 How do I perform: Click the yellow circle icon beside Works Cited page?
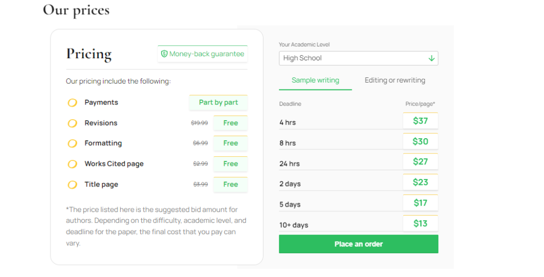coord(72,164)
